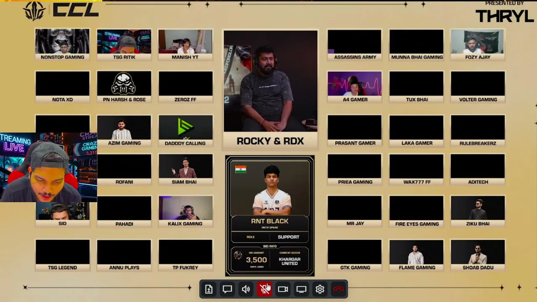The height and width of the screenshot is (302, 537).
Task: Select the Volter Gaming tile
Action: click(x=478, y=87)
